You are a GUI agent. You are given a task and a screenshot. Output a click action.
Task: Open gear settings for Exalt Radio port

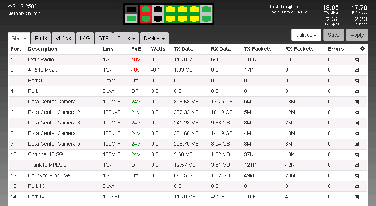point(357,60)
